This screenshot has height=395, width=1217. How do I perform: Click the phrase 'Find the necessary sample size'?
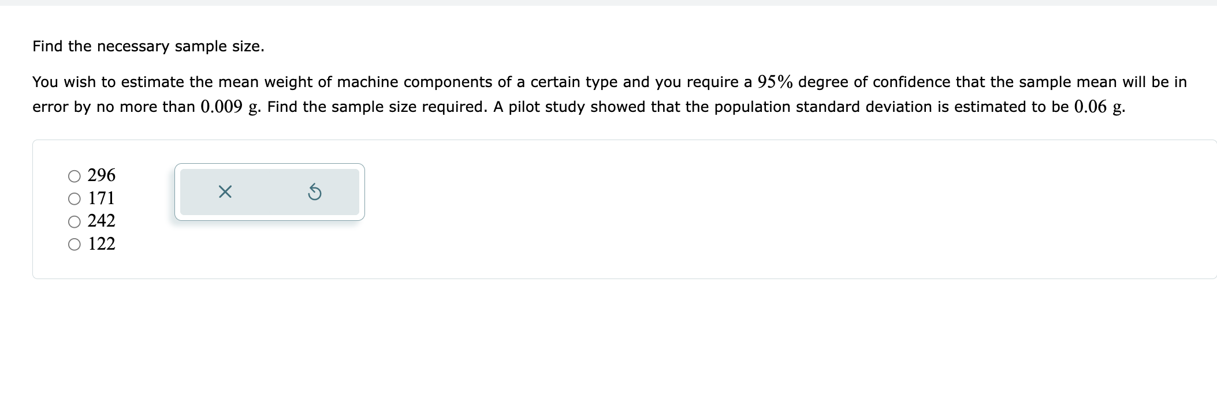pos(148,46)
